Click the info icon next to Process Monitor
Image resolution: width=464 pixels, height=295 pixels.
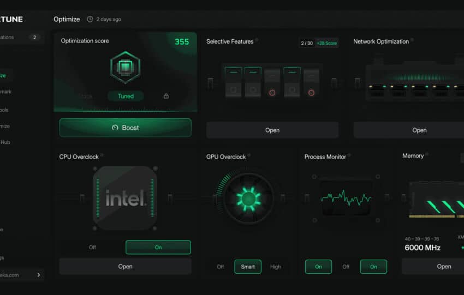click(349, 155)
